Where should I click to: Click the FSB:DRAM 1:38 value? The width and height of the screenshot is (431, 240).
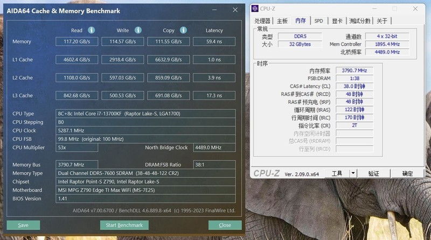(354, 79)
